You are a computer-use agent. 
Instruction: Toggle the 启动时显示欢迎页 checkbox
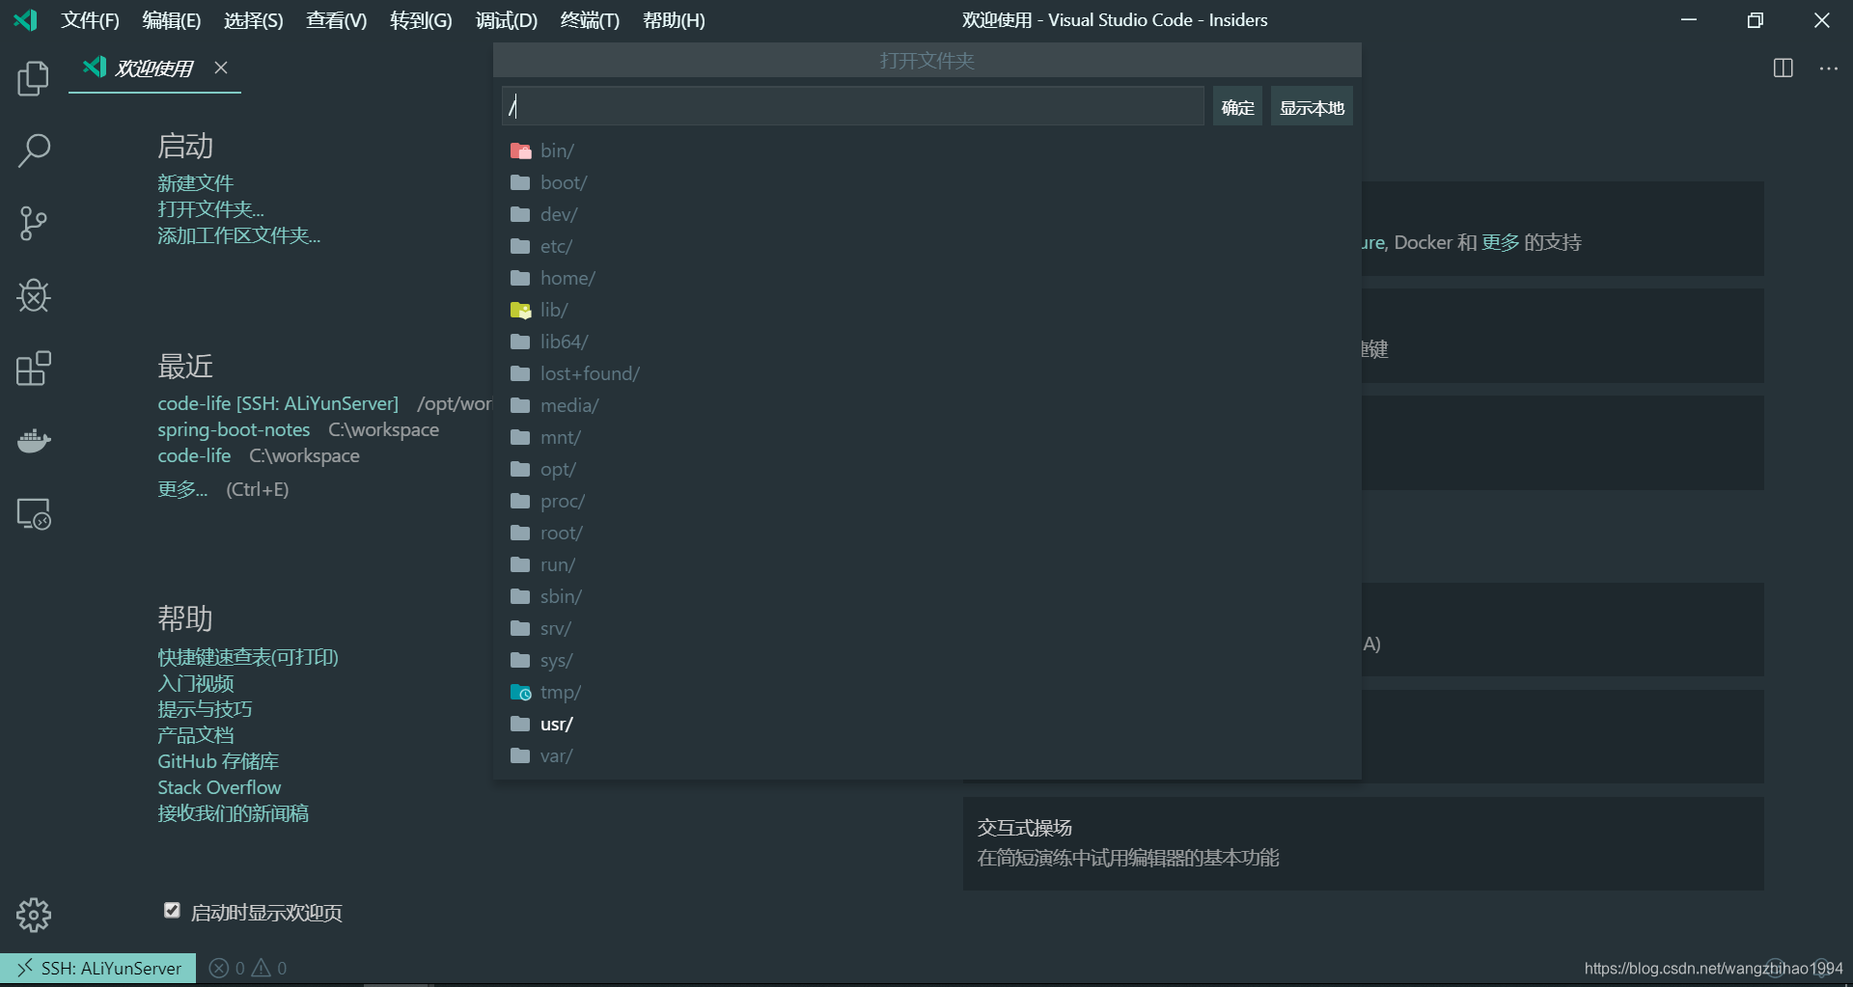pyautogui.click(x=172, y=910)
